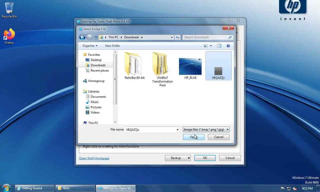
Task: Change the view with the views icon
Action: click(x=205, y=46)
